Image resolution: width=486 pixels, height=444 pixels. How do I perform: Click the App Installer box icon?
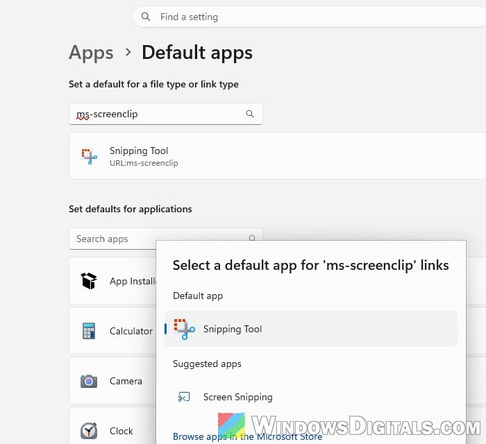[x=89, y=281]
